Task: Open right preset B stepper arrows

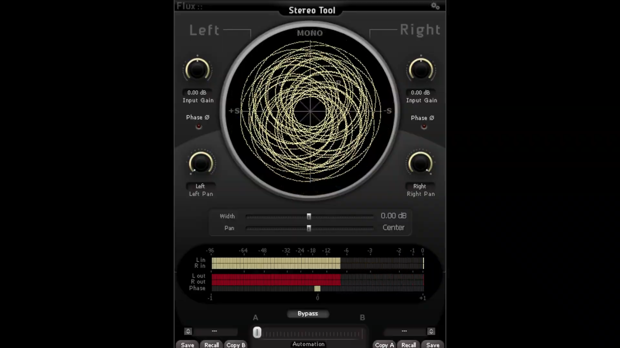Action: (x=431, y=331)
